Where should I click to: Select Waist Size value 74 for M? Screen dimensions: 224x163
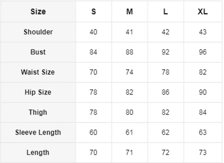coord(130,72)
